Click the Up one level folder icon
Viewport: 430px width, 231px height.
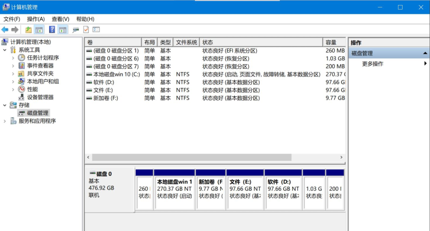[x=28, y=30]
